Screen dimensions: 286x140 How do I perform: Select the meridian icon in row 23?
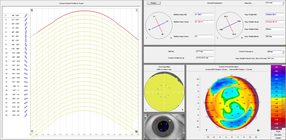coord(26,107)
